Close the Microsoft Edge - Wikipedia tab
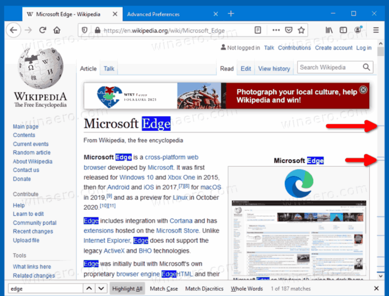The width and height of the screenshot is (389, 296). pyautogui.click(x=115, y=14)
